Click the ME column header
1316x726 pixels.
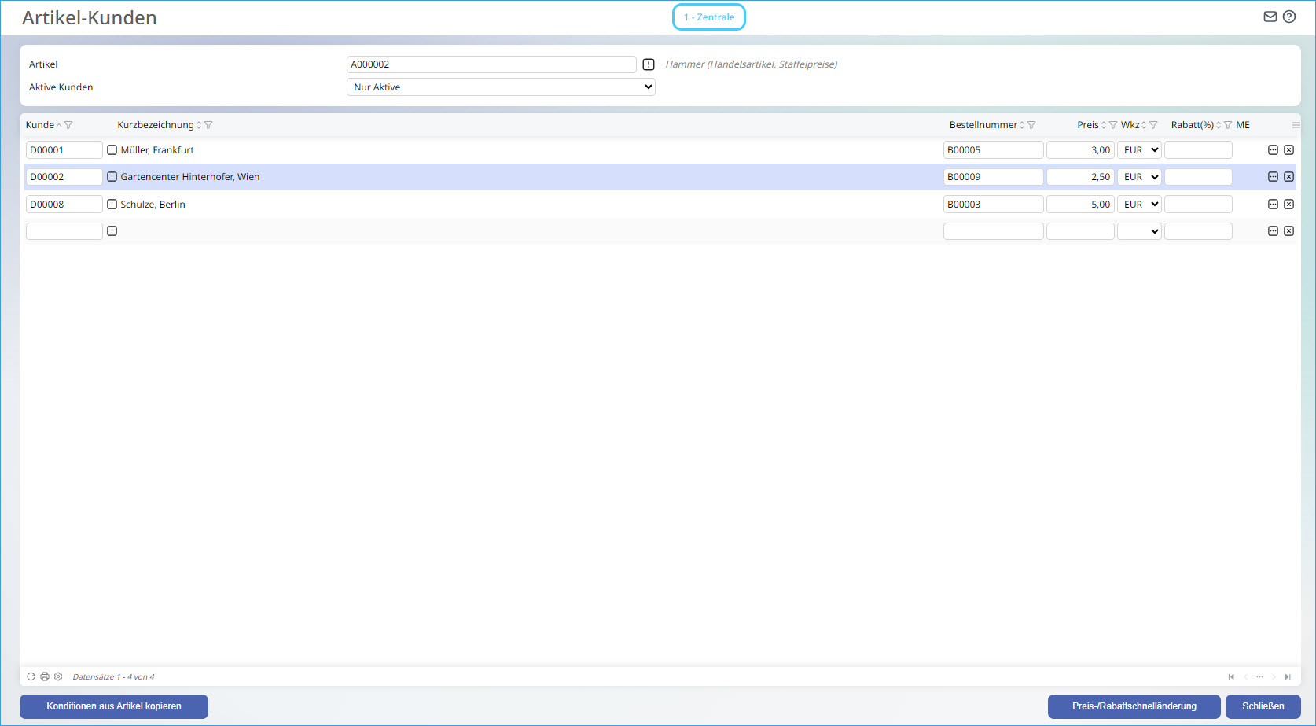pyautogui.click(x=1243, y=125)
